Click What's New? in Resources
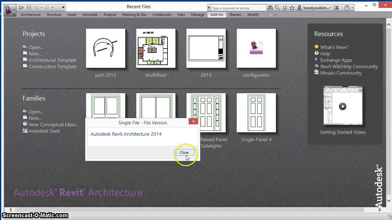 point(334,47)
